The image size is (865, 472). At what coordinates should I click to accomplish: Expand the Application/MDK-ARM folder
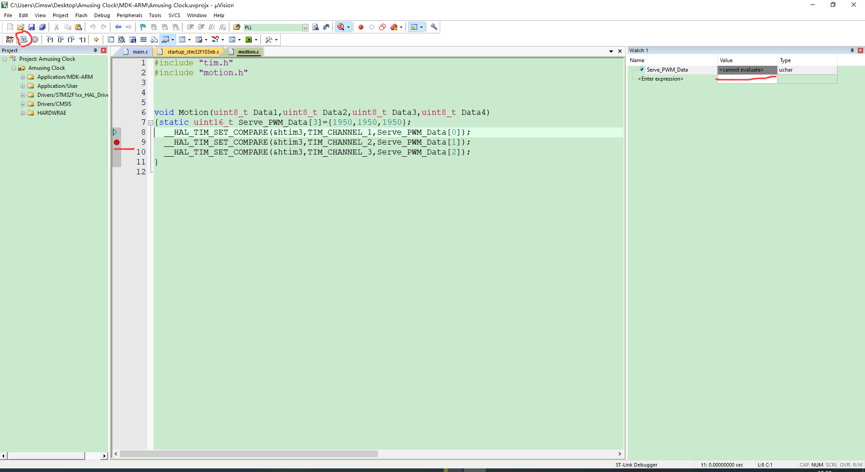click(23, 77)
